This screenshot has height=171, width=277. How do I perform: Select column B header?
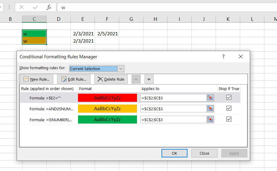pos(10,19)
